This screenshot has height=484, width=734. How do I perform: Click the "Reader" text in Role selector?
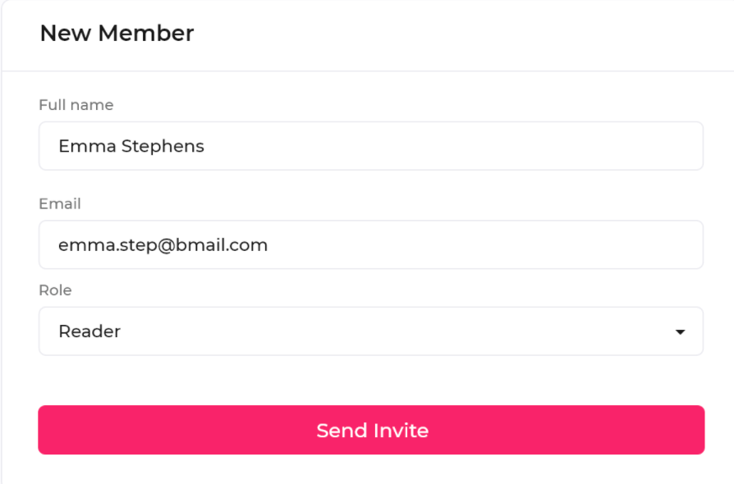coord(89,331)
